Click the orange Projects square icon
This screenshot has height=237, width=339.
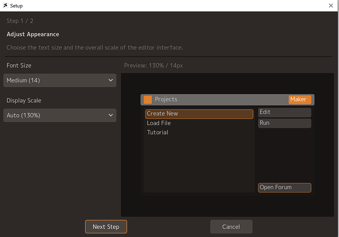pos(148,99)
